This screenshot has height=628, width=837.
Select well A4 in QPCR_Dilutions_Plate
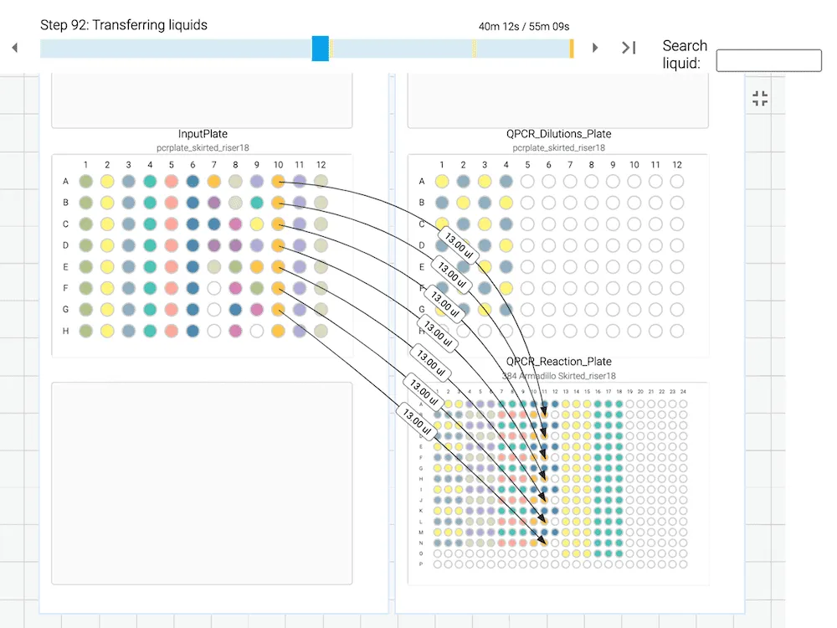point(506,181)
